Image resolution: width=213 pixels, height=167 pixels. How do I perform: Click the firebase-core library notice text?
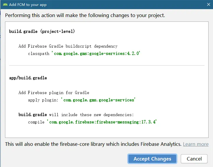coord(93,144)
